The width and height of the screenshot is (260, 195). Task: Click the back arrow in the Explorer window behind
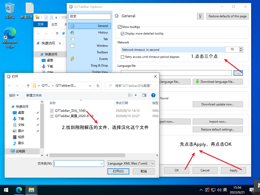click(x=39, y=34)
